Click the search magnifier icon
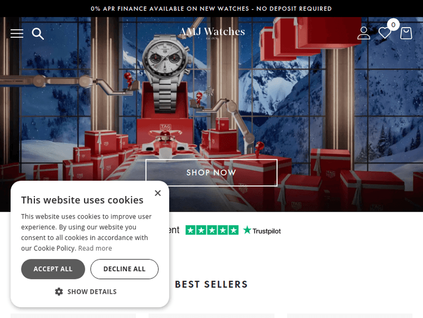Screen dimensions: 423x318 coord(38,34)
